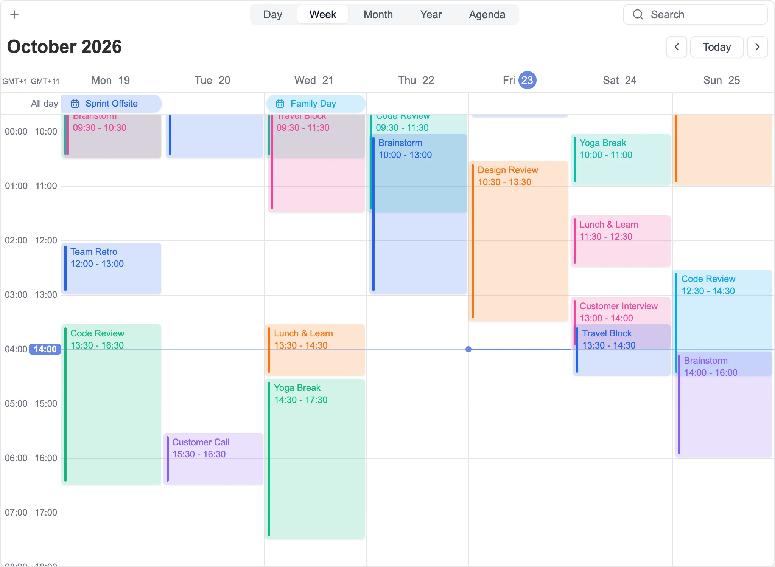Open Saturday's Lunch & Learn 11:30 event

[621, 241]
